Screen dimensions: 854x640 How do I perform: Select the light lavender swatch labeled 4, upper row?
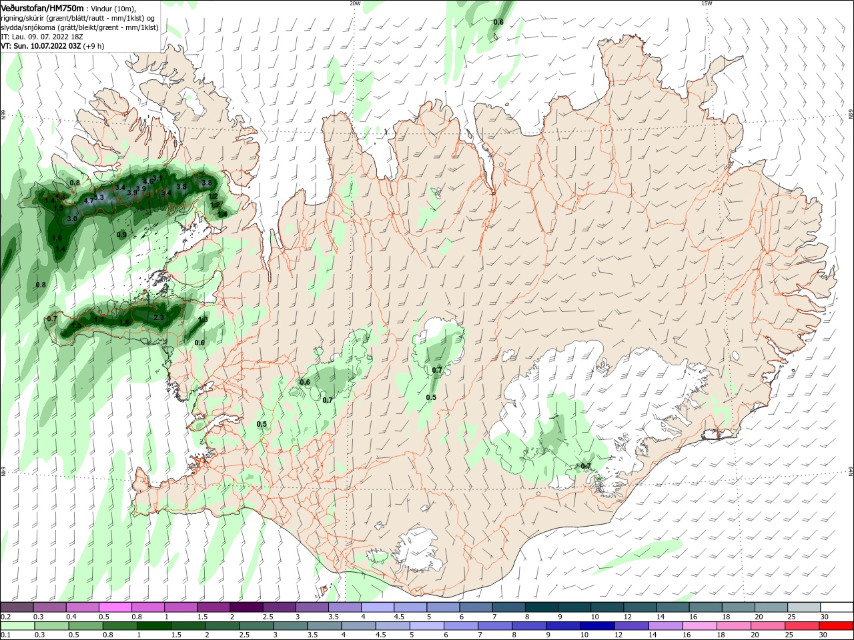(x=377, y=607)
